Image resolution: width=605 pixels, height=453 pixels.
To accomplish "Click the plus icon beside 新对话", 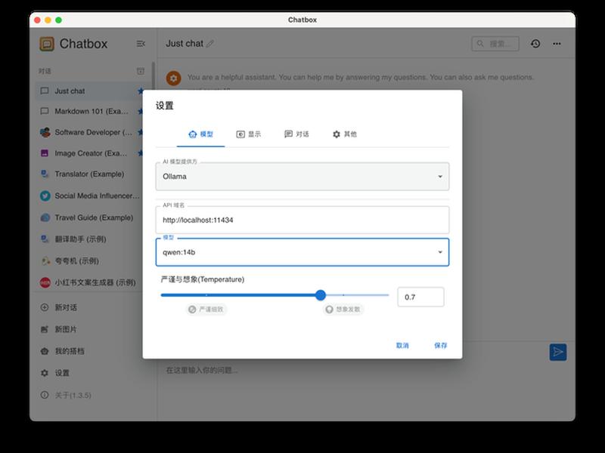I will click(x=45, y=307).
